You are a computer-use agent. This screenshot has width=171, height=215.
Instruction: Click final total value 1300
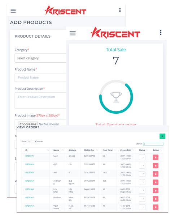(105, 173)
